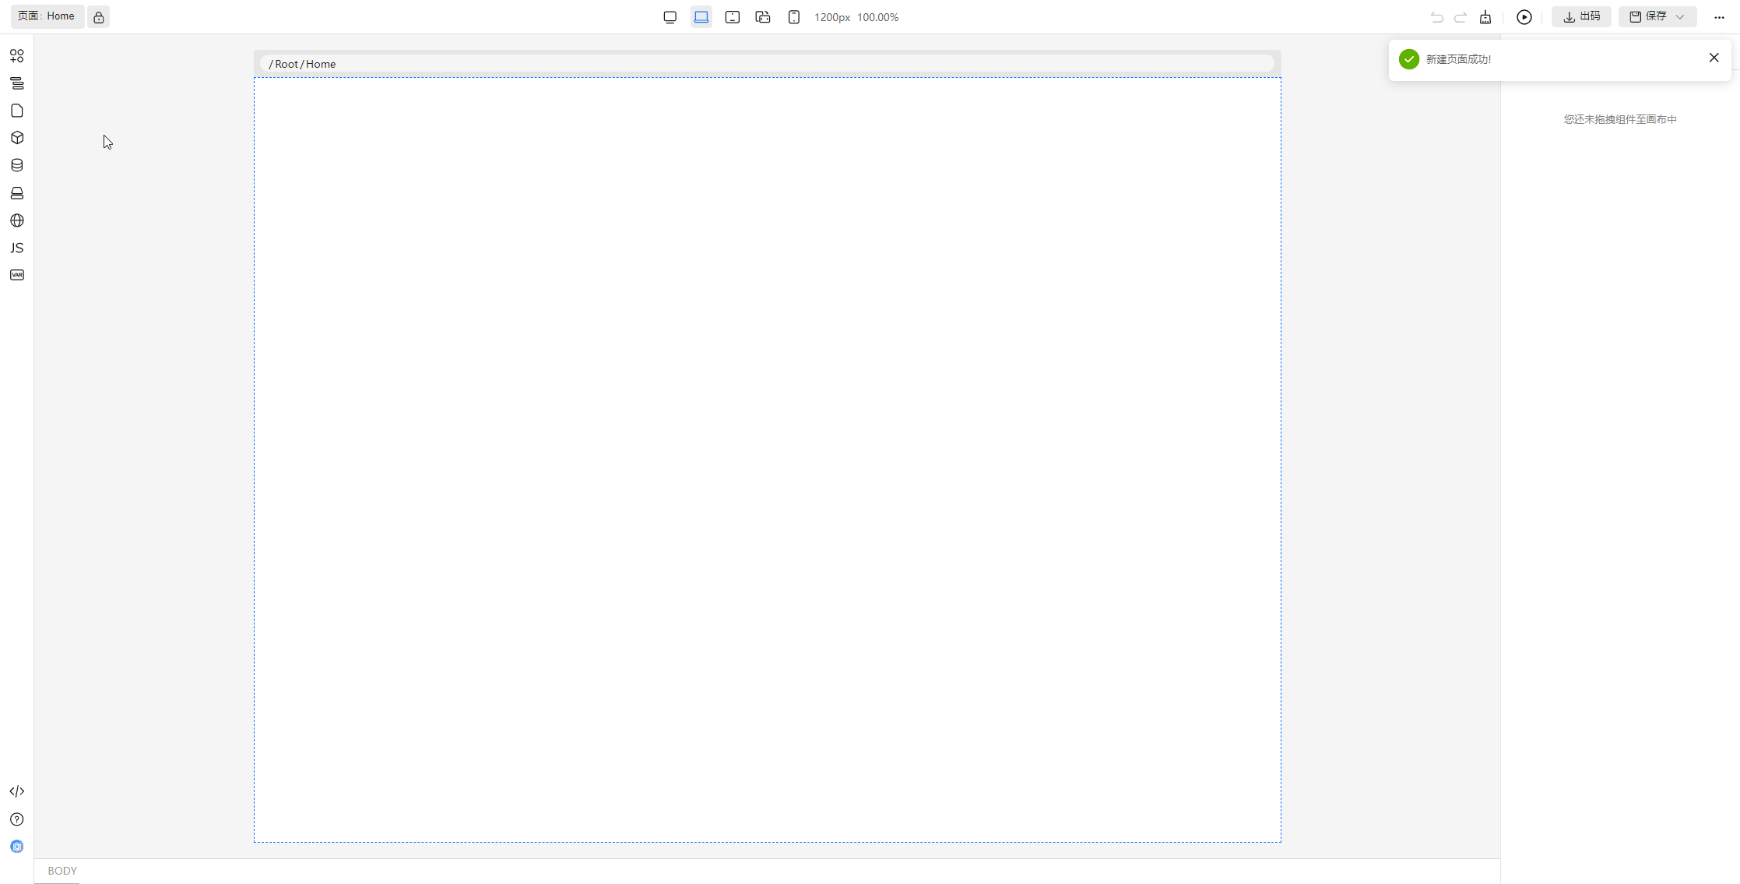Click the preview play button
This screenshot has height=884, width=1740.
coord(1524,17)
